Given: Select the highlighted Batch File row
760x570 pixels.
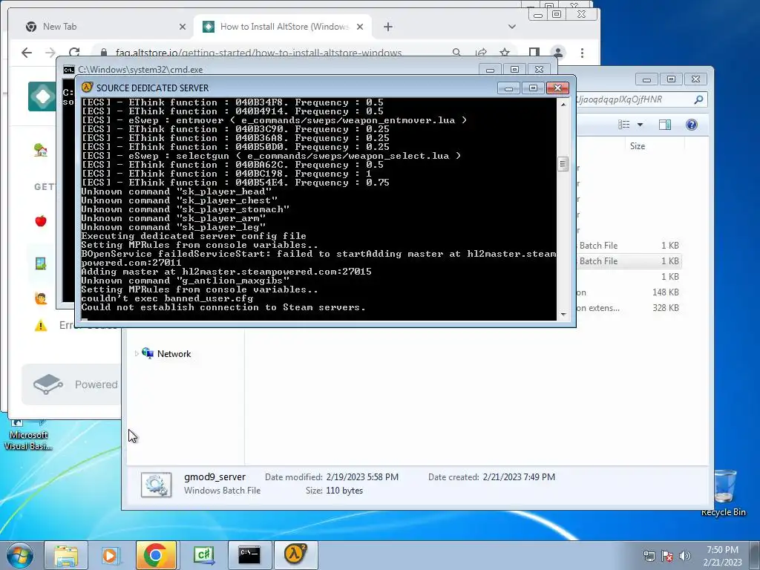Looking at the screenshot, I should coord(629,261).
